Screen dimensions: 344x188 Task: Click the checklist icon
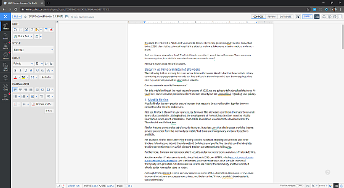coord(32,96)
